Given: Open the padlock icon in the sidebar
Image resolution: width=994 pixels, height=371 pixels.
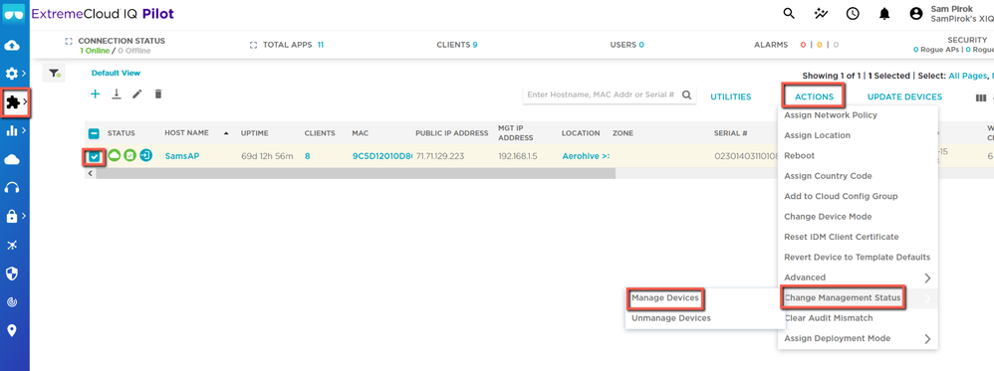Looking at the screenshot, I should 11,217.
